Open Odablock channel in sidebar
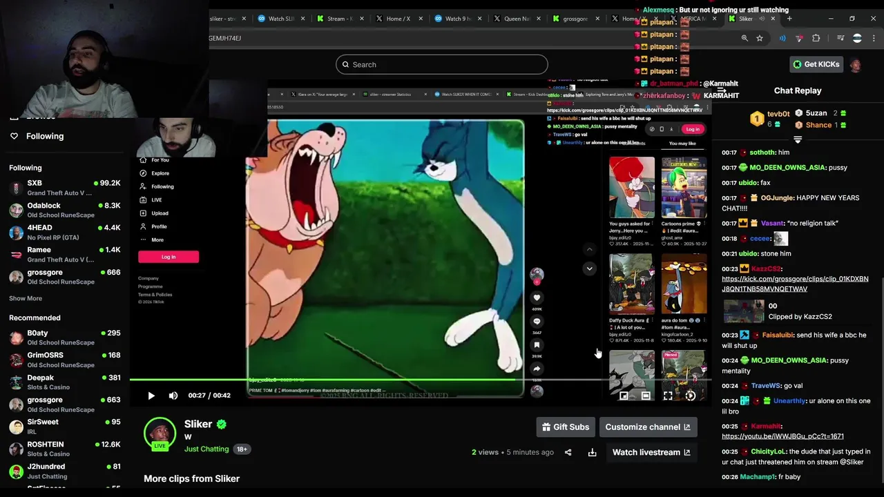This screenshot has height=497, width=884. point(65,210)
